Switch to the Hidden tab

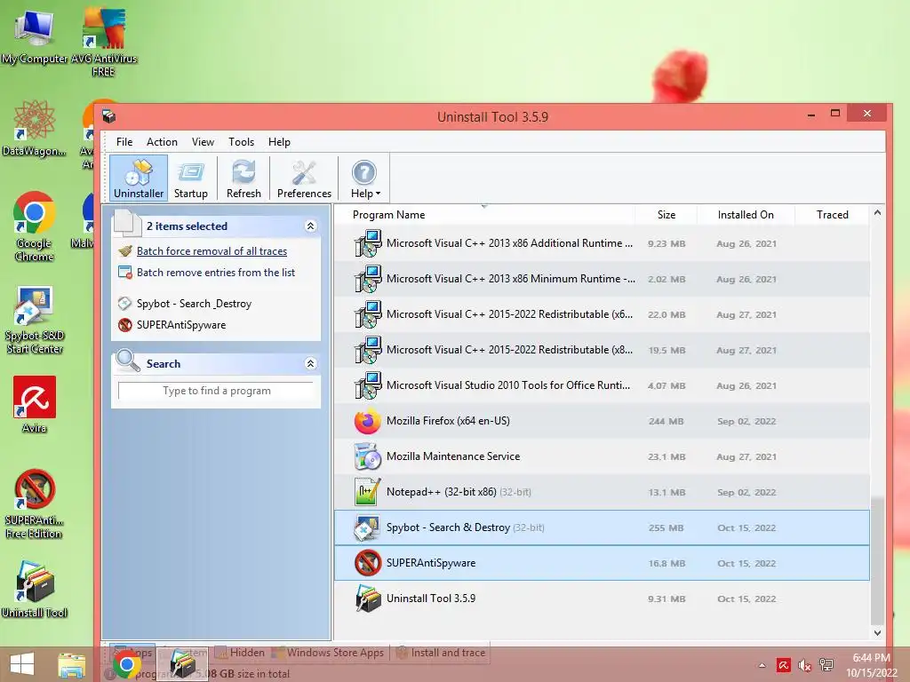coord(241,653)
